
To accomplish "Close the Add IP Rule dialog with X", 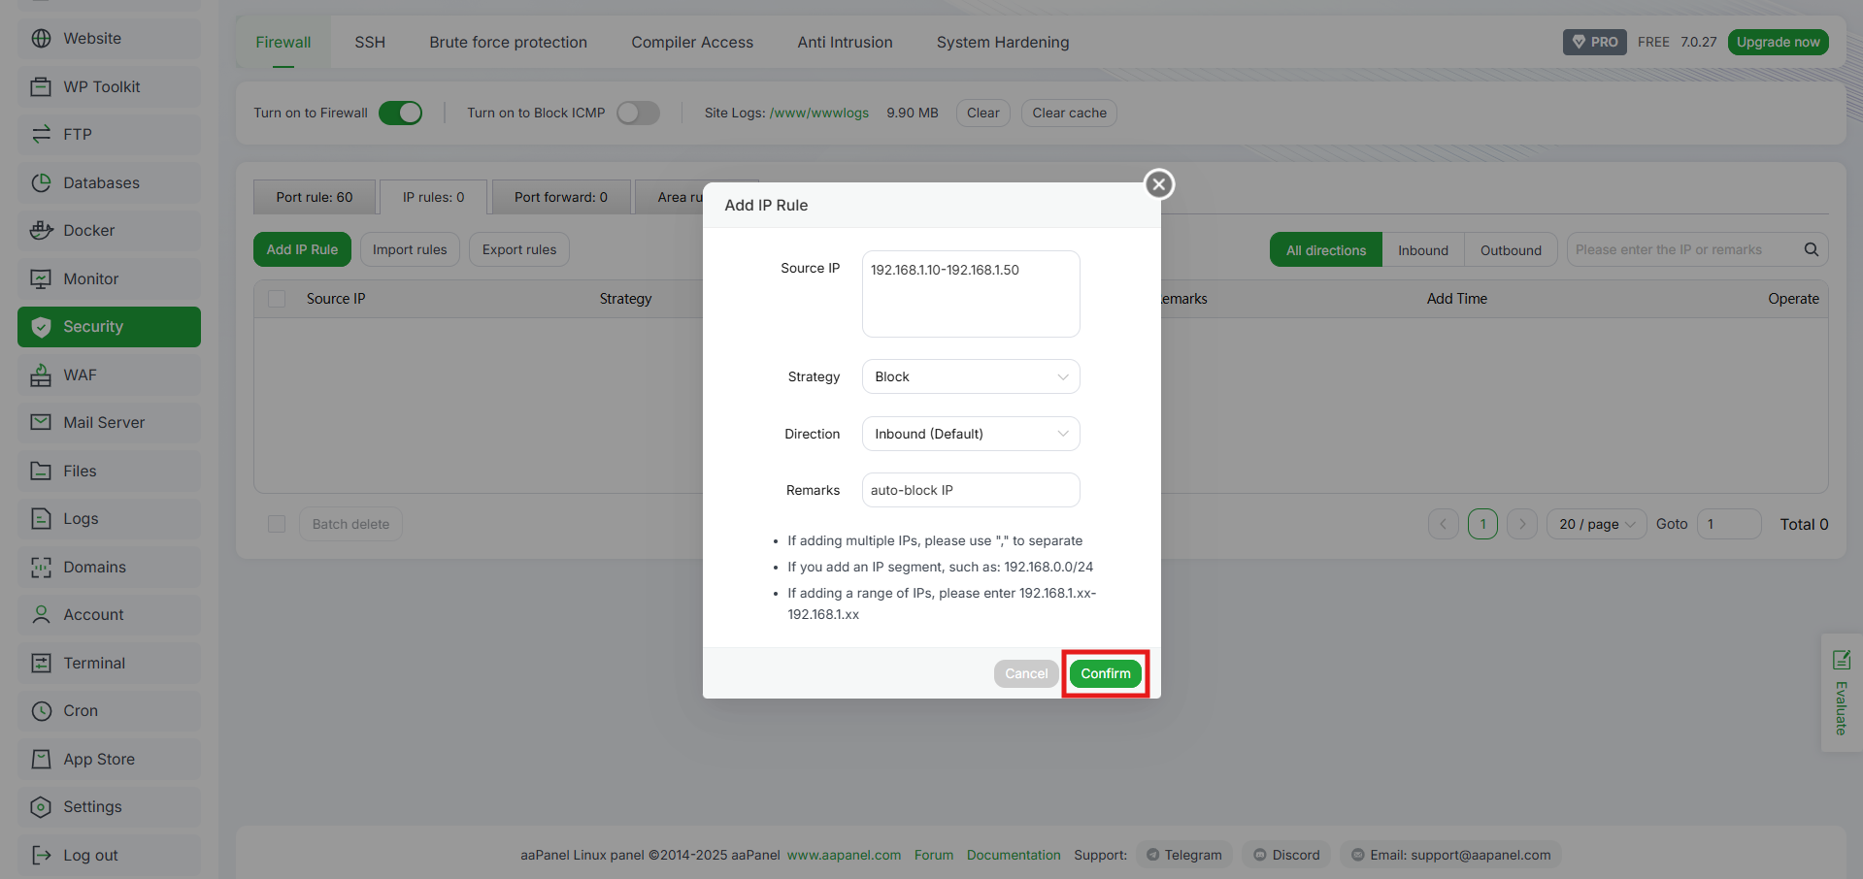I will click(1159, 184).
